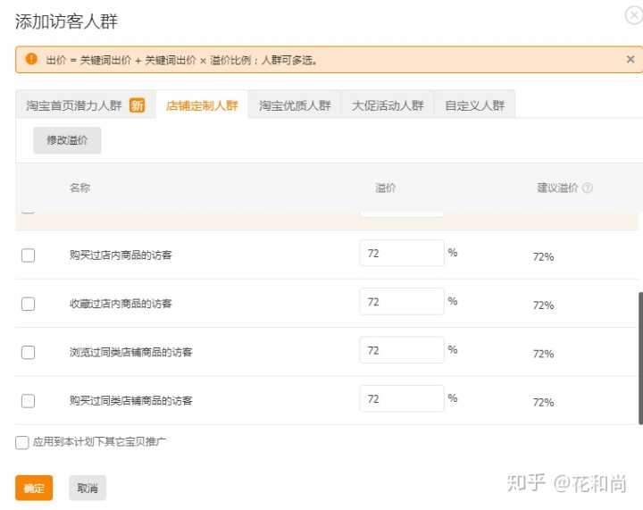This screenshot has width=643, height=510.
Task: Close the 添加访客人群 dialog
Action: [x=633, y=15]
